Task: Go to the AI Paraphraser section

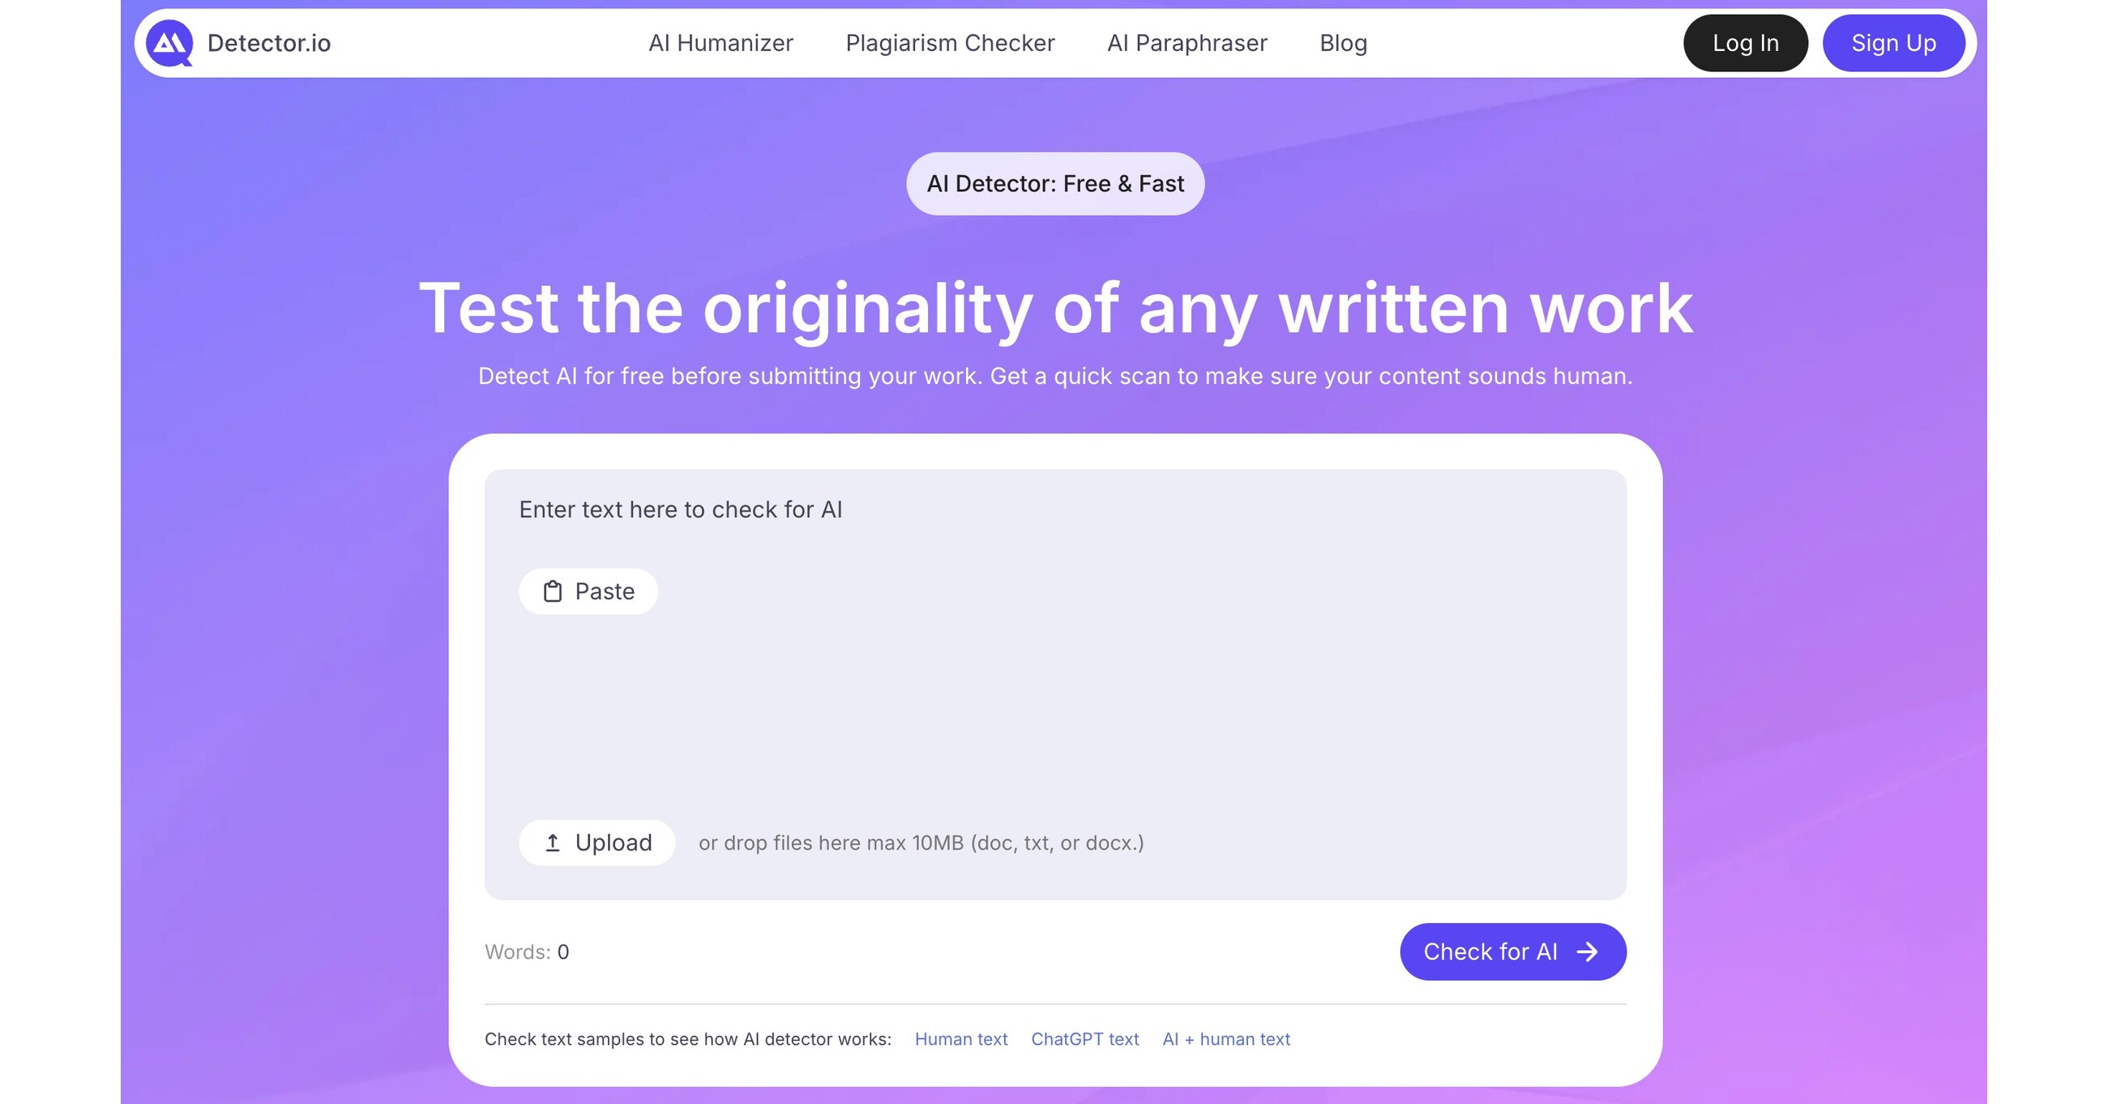Action: 1187,43
